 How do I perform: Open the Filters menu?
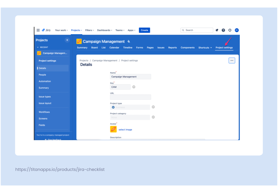pyautogui.click(x=89, y=30)
